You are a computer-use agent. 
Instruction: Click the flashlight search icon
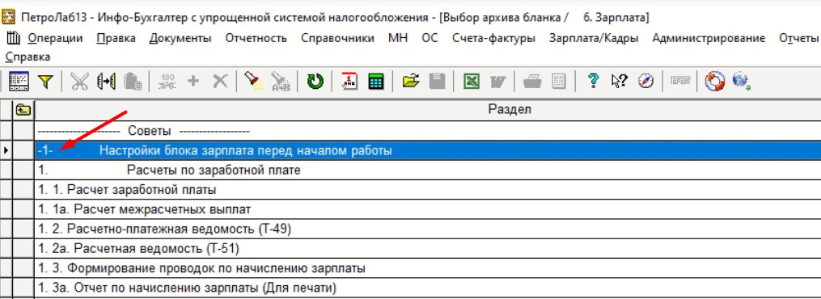(x=254, y=82)
